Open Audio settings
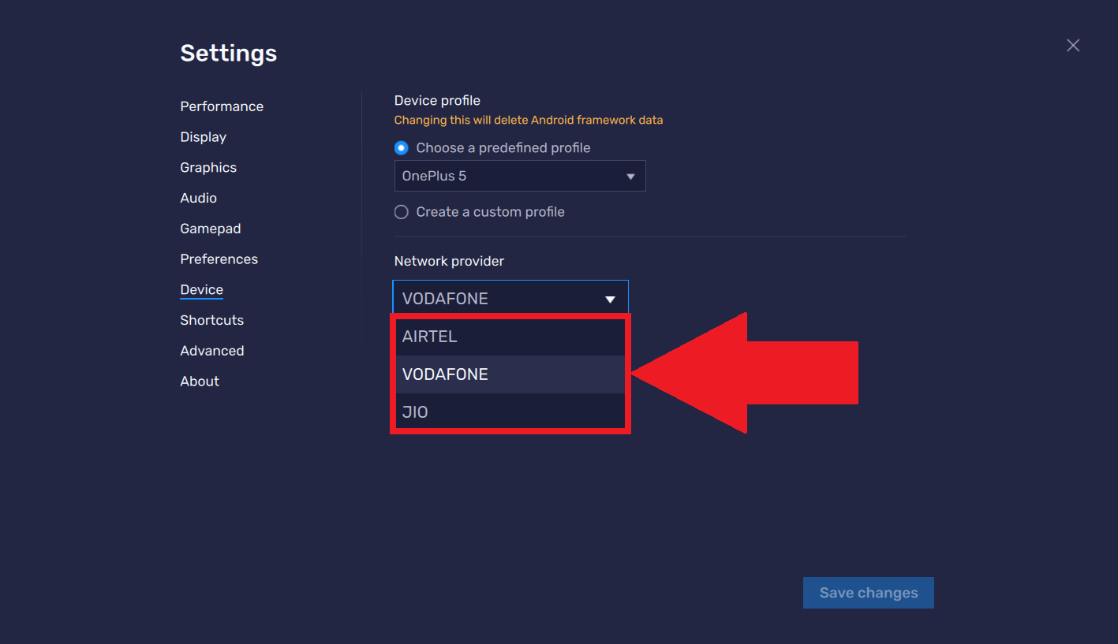This screenshot has height=644, width=1118. [x=198, y=198]
